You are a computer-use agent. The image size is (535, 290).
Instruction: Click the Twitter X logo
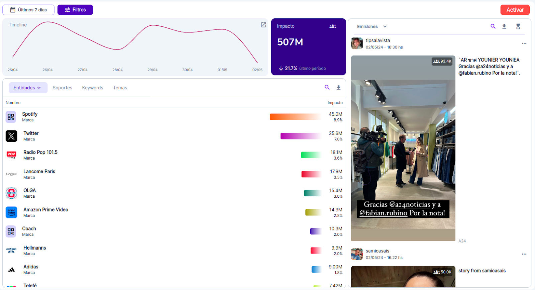[x=11, y=136]
